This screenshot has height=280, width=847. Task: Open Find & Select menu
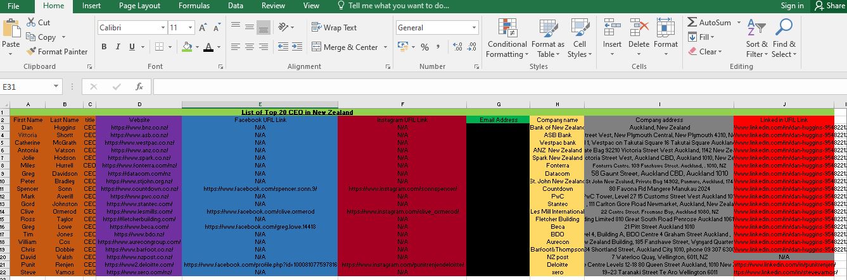point(784,38)
